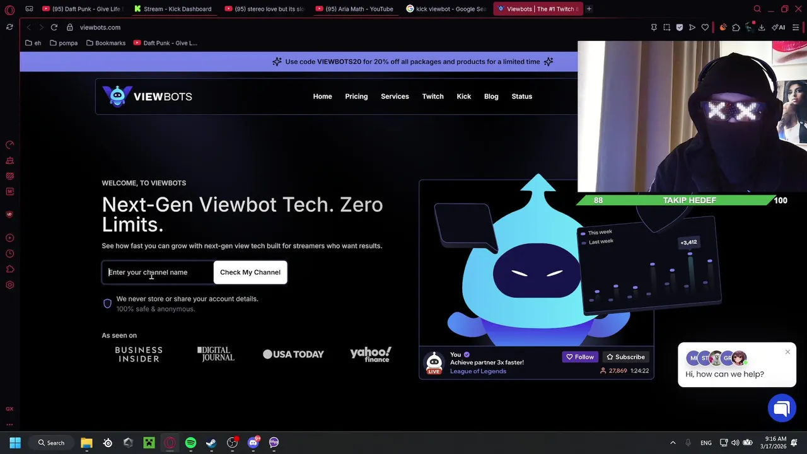
Task: Open Minecraft launcher in the taskbar
Action: 149,443
